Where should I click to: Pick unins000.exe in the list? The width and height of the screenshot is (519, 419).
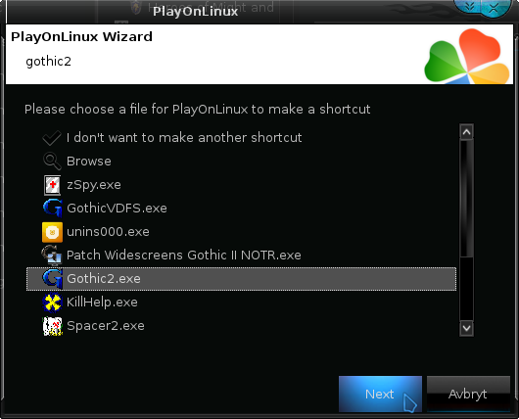tap(108, 232)
